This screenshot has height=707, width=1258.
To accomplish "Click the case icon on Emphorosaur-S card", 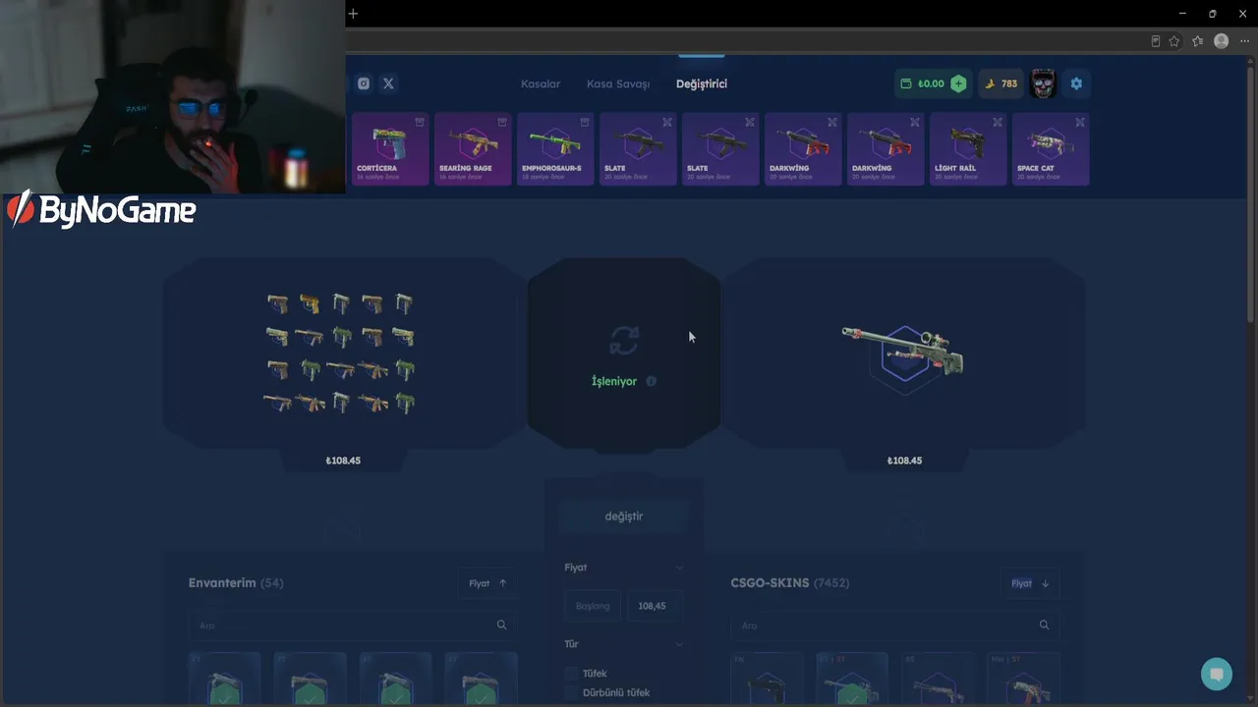I will 585,123.
